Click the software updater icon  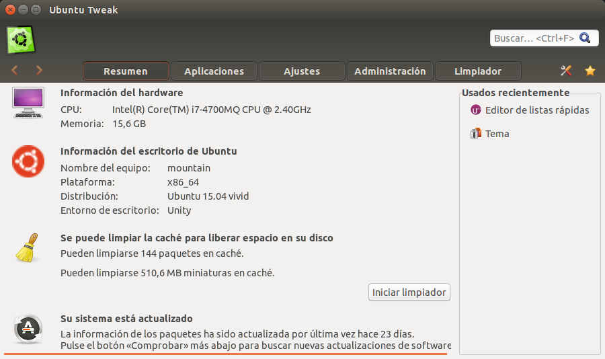tap(28, 329)
